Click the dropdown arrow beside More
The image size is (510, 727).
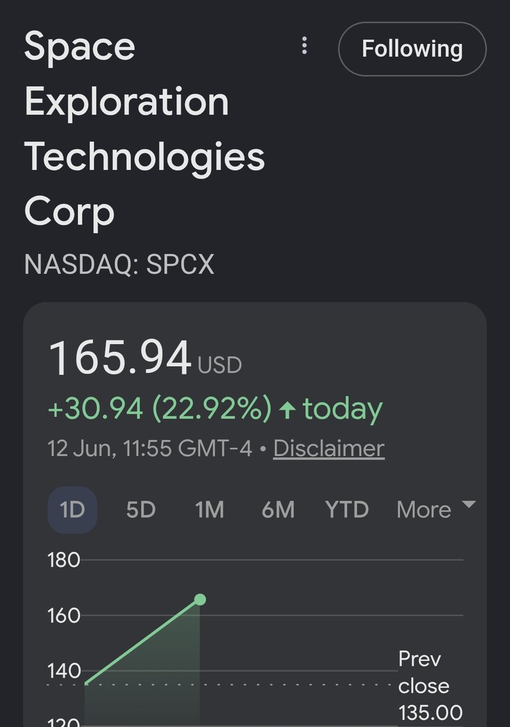469,505
